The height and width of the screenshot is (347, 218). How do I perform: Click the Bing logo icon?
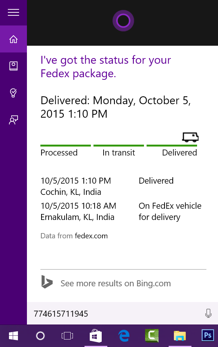47,282
